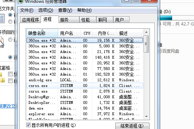Sort by the CPU column header
The height and width of the screenshot is (129, 194).
click(86, 33)
